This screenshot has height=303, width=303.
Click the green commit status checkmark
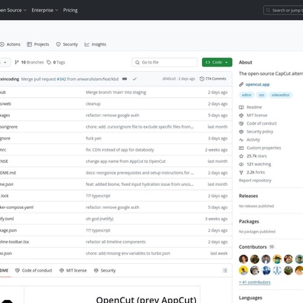point(135,79)
